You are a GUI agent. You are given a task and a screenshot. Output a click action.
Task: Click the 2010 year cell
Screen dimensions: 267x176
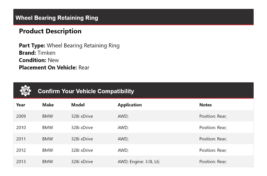[21, 128]
